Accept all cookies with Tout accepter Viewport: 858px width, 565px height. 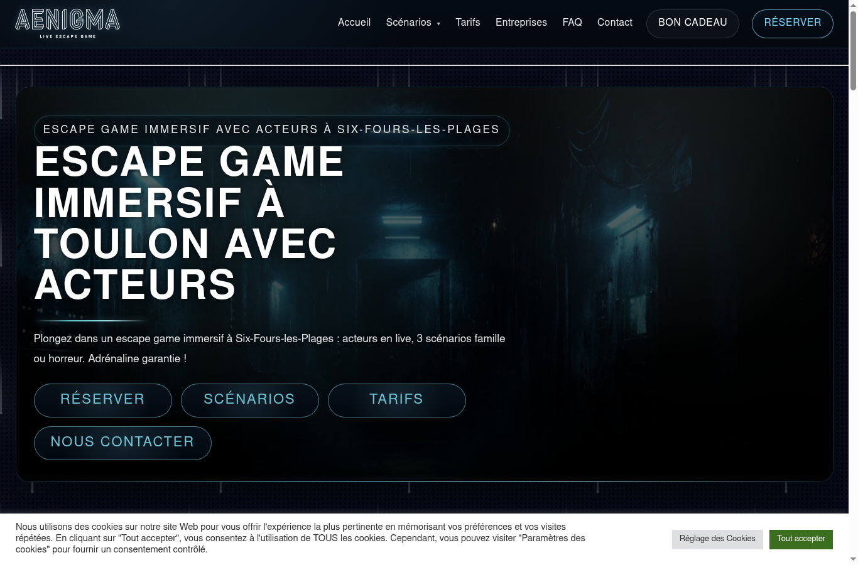click(x=801, y=539)
